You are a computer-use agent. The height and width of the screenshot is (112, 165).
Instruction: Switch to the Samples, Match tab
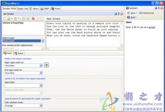(x=10, y=9)
